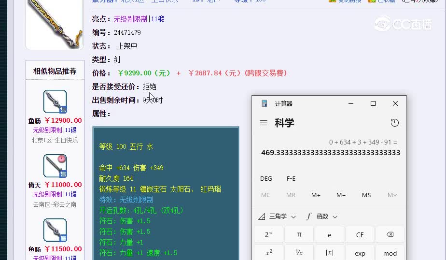Click the x squared key
This screenshot has width=446, height=260.
coord(268,253)
